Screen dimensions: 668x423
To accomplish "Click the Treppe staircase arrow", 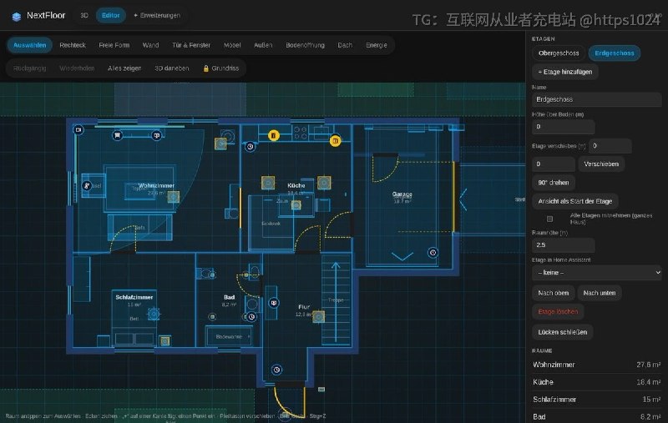I will point(336,302).
